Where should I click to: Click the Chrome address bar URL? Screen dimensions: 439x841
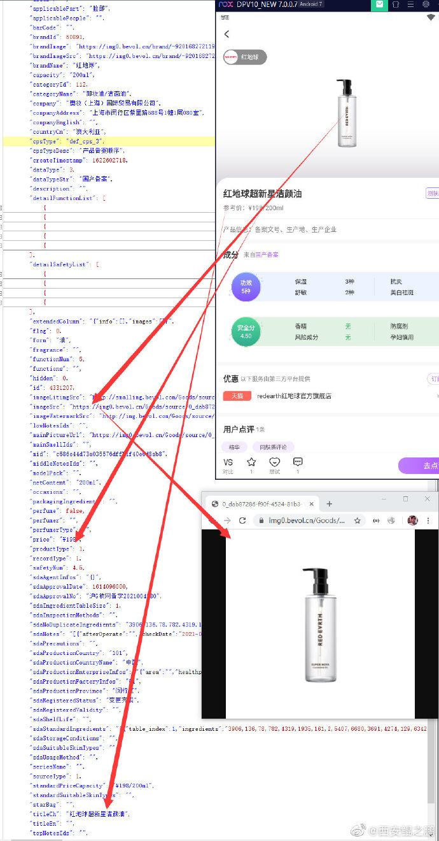(x=307, y=521)
